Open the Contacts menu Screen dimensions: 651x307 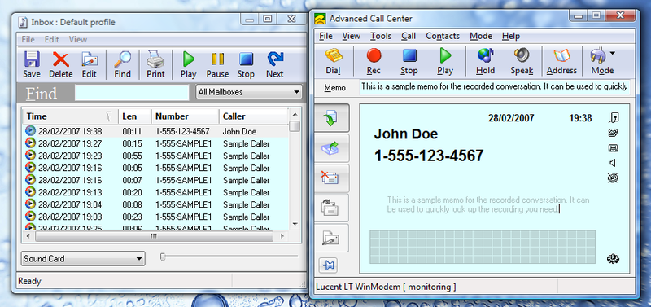(x=443, y=36)
